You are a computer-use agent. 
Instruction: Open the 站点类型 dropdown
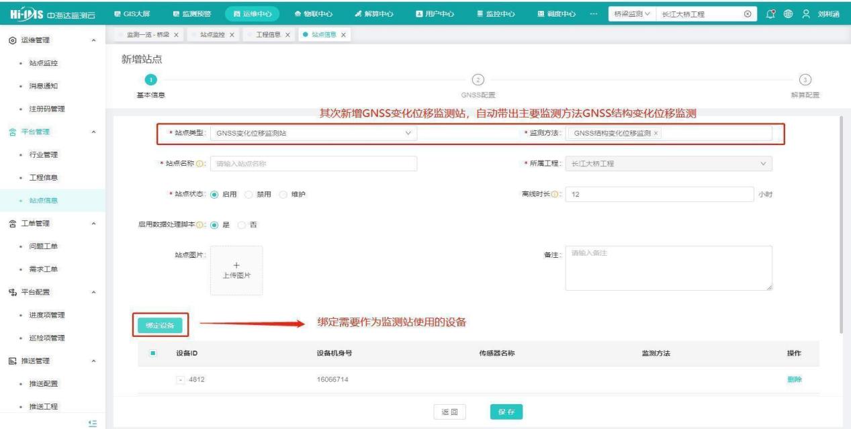point(313,133)
